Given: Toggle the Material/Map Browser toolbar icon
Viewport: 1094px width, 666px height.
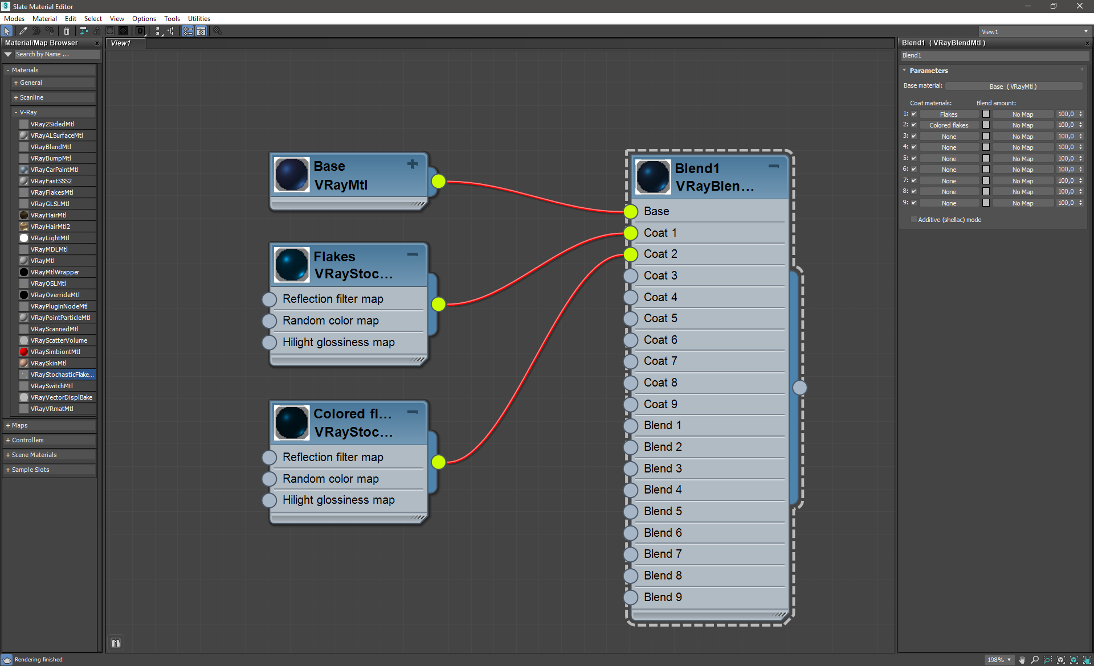Looking at the screenshot, I should (187, 31).
